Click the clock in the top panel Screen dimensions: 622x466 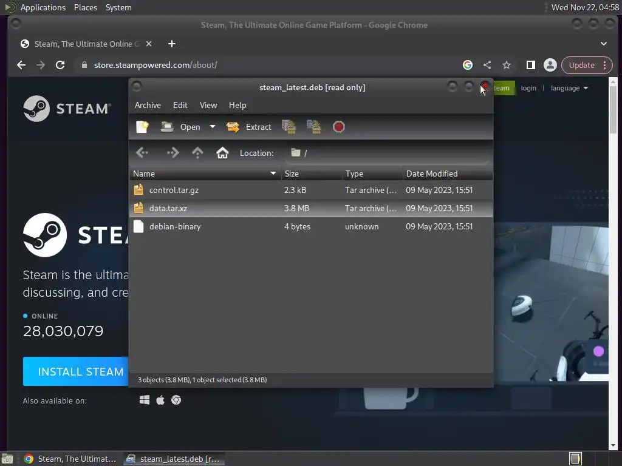pos(586,7)
